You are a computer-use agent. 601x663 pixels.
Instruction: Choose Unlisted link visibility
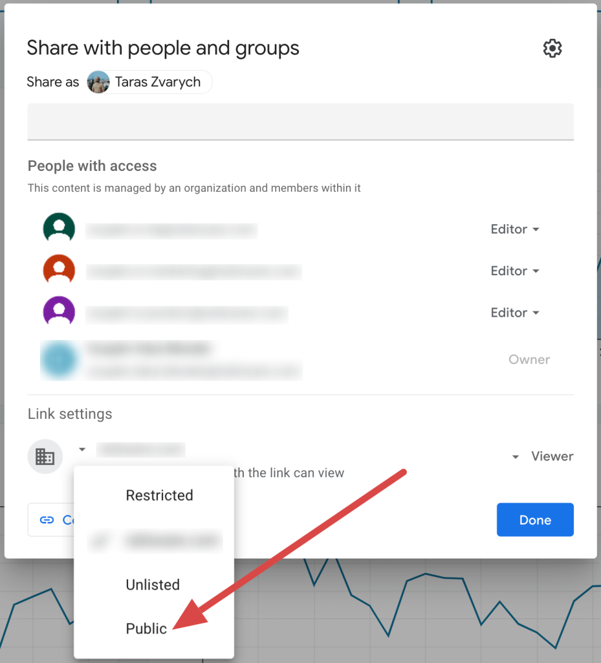(153, 585)
